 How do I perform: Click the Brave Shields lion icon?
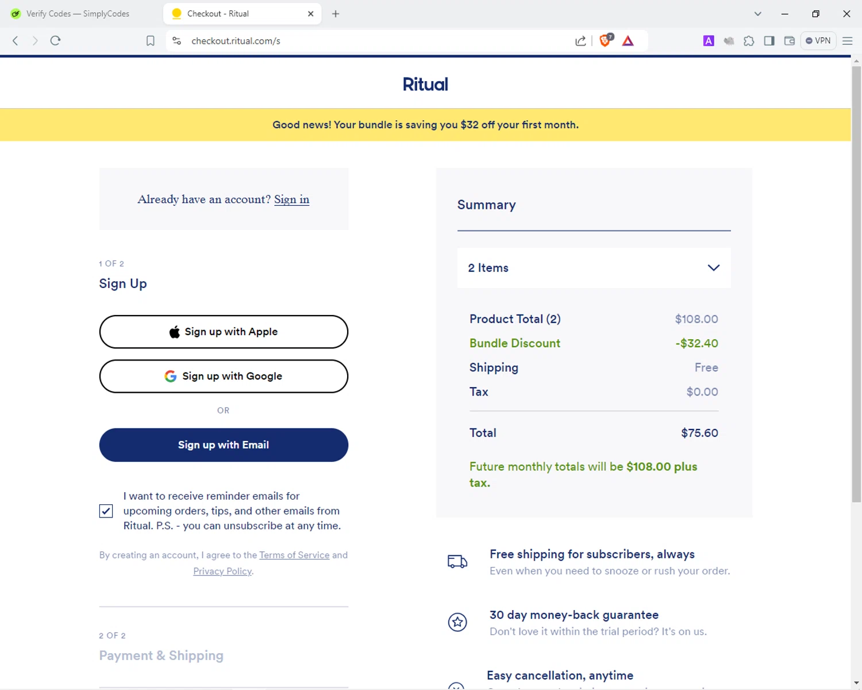605,40
